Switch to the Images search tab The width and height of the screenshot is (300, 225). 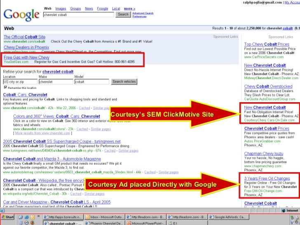click(61, 9)
